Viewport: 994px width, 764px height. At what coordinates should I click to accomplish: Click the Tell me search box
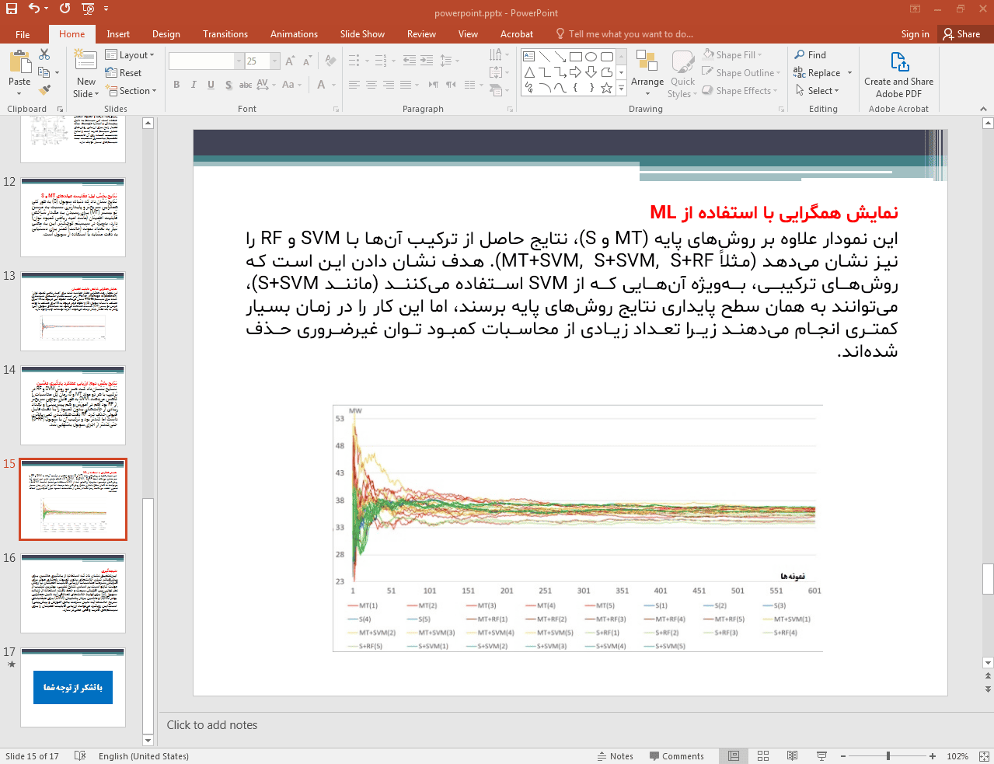click(x=625, y=34)
